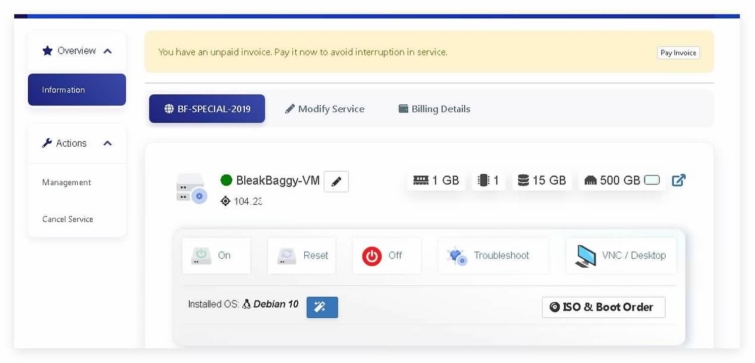Select Information in the sidebar
The width and height of the screenshot is (755, 363).
77,90
